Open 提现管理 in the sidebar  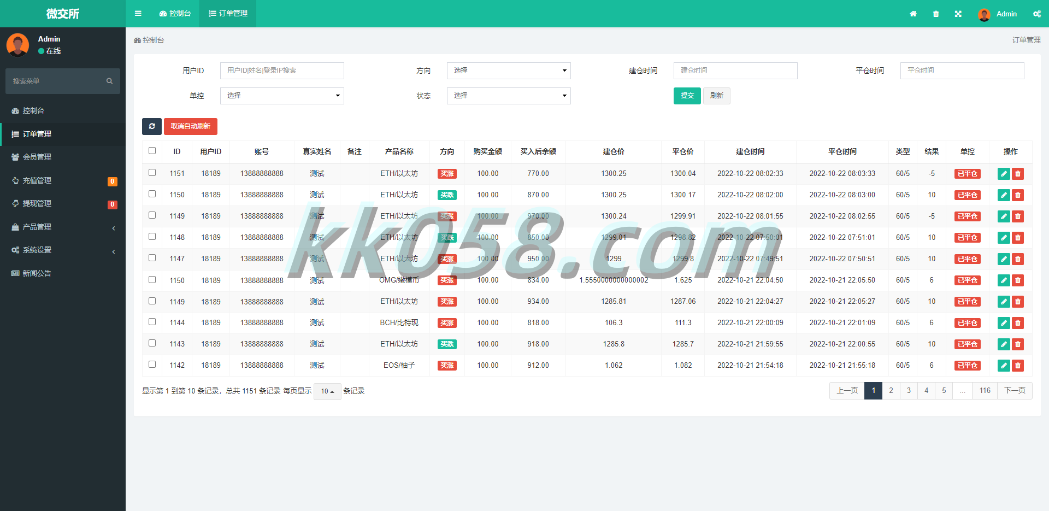(x=63, y=203)
